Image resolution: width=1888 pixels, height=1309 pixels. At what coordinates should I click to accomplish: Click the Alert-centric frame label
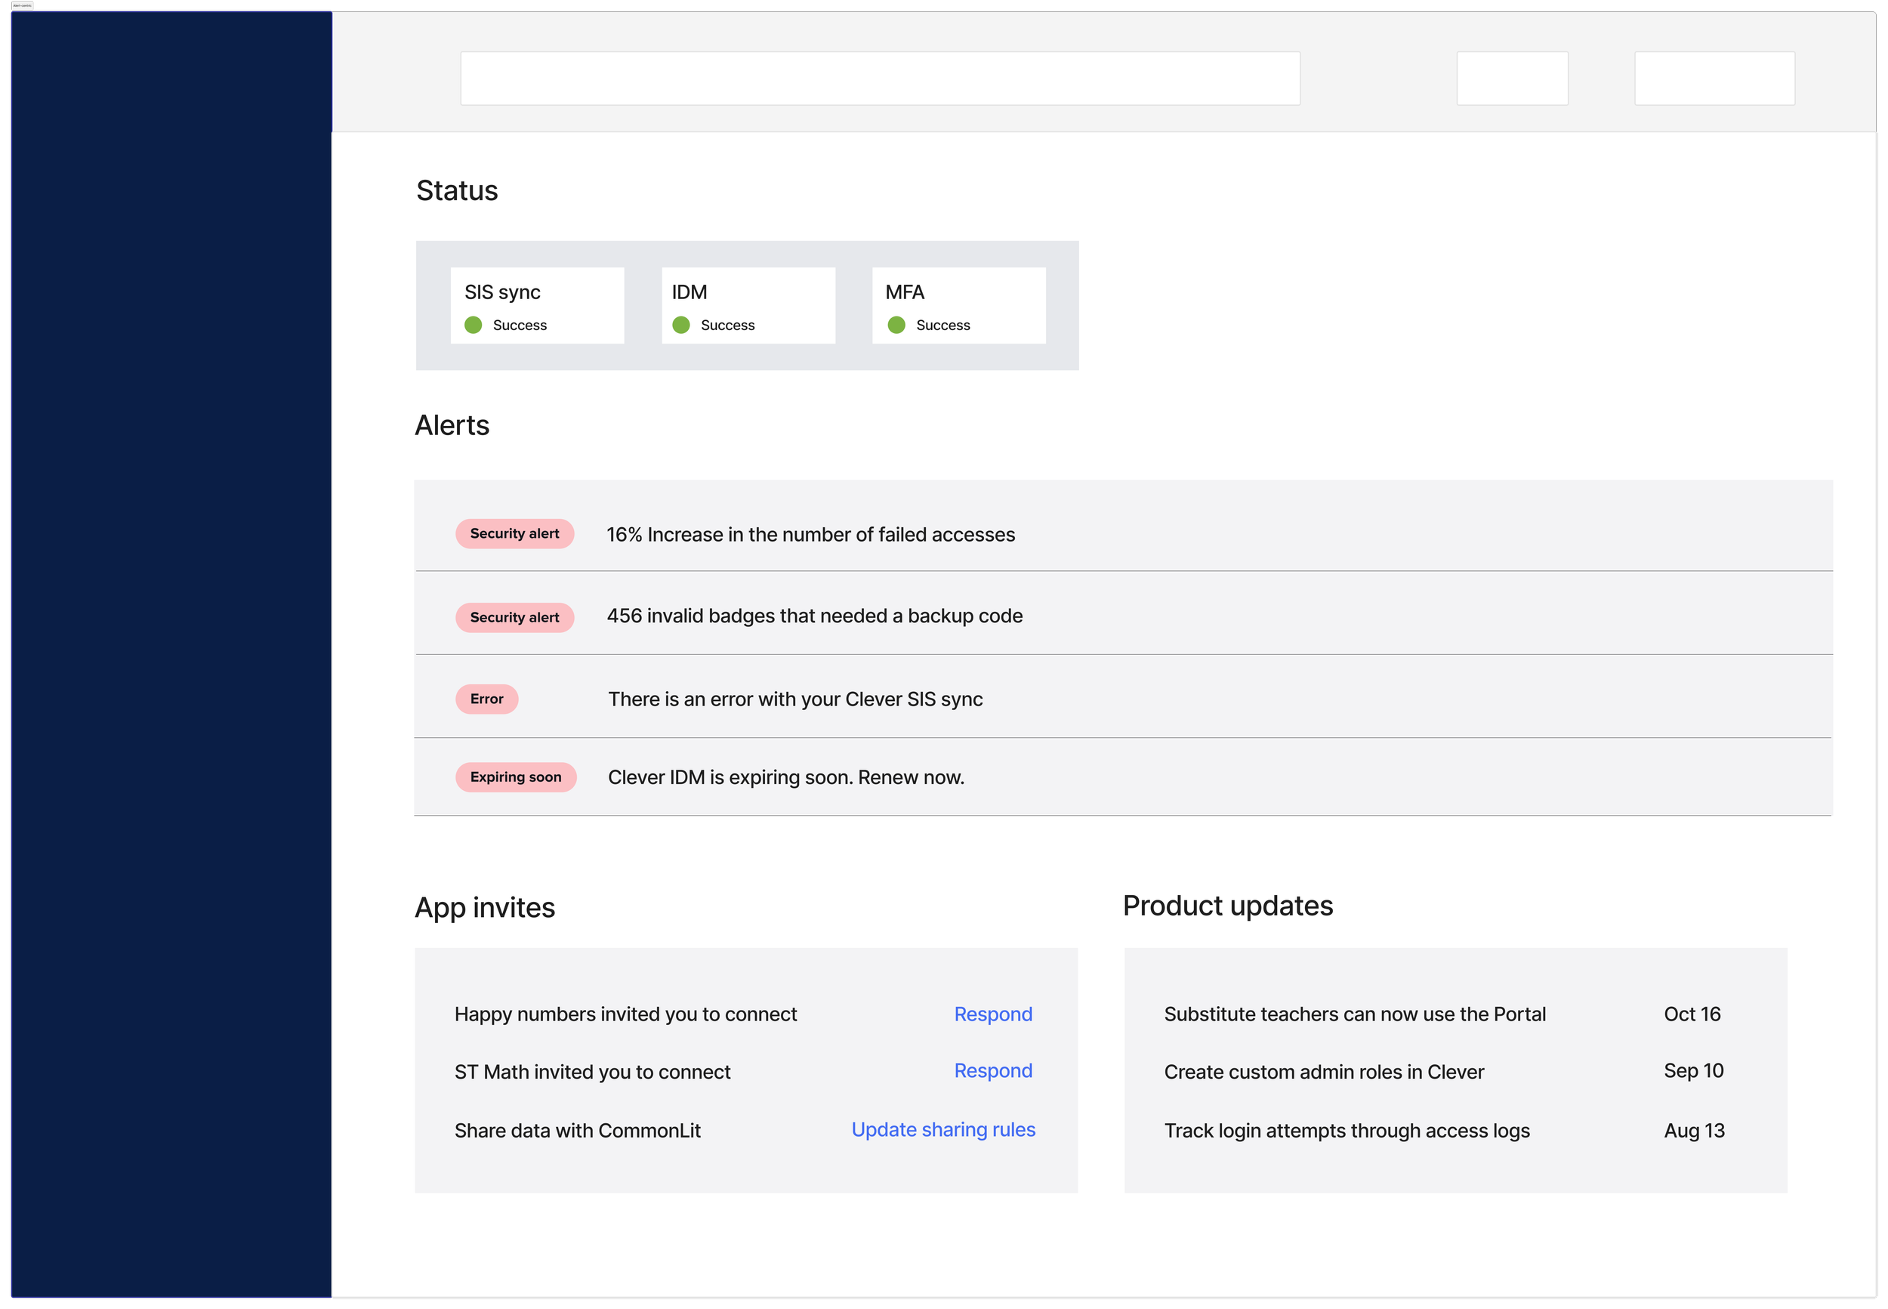click(x=22, y=6)
